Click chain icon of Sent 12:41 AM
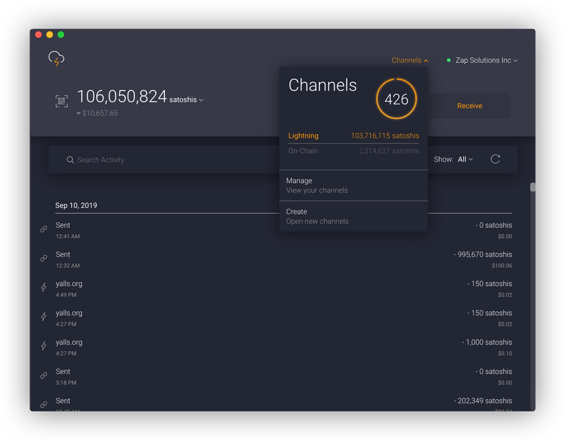The height and width of the screenshot is (442, 565). tap(43, 229)
